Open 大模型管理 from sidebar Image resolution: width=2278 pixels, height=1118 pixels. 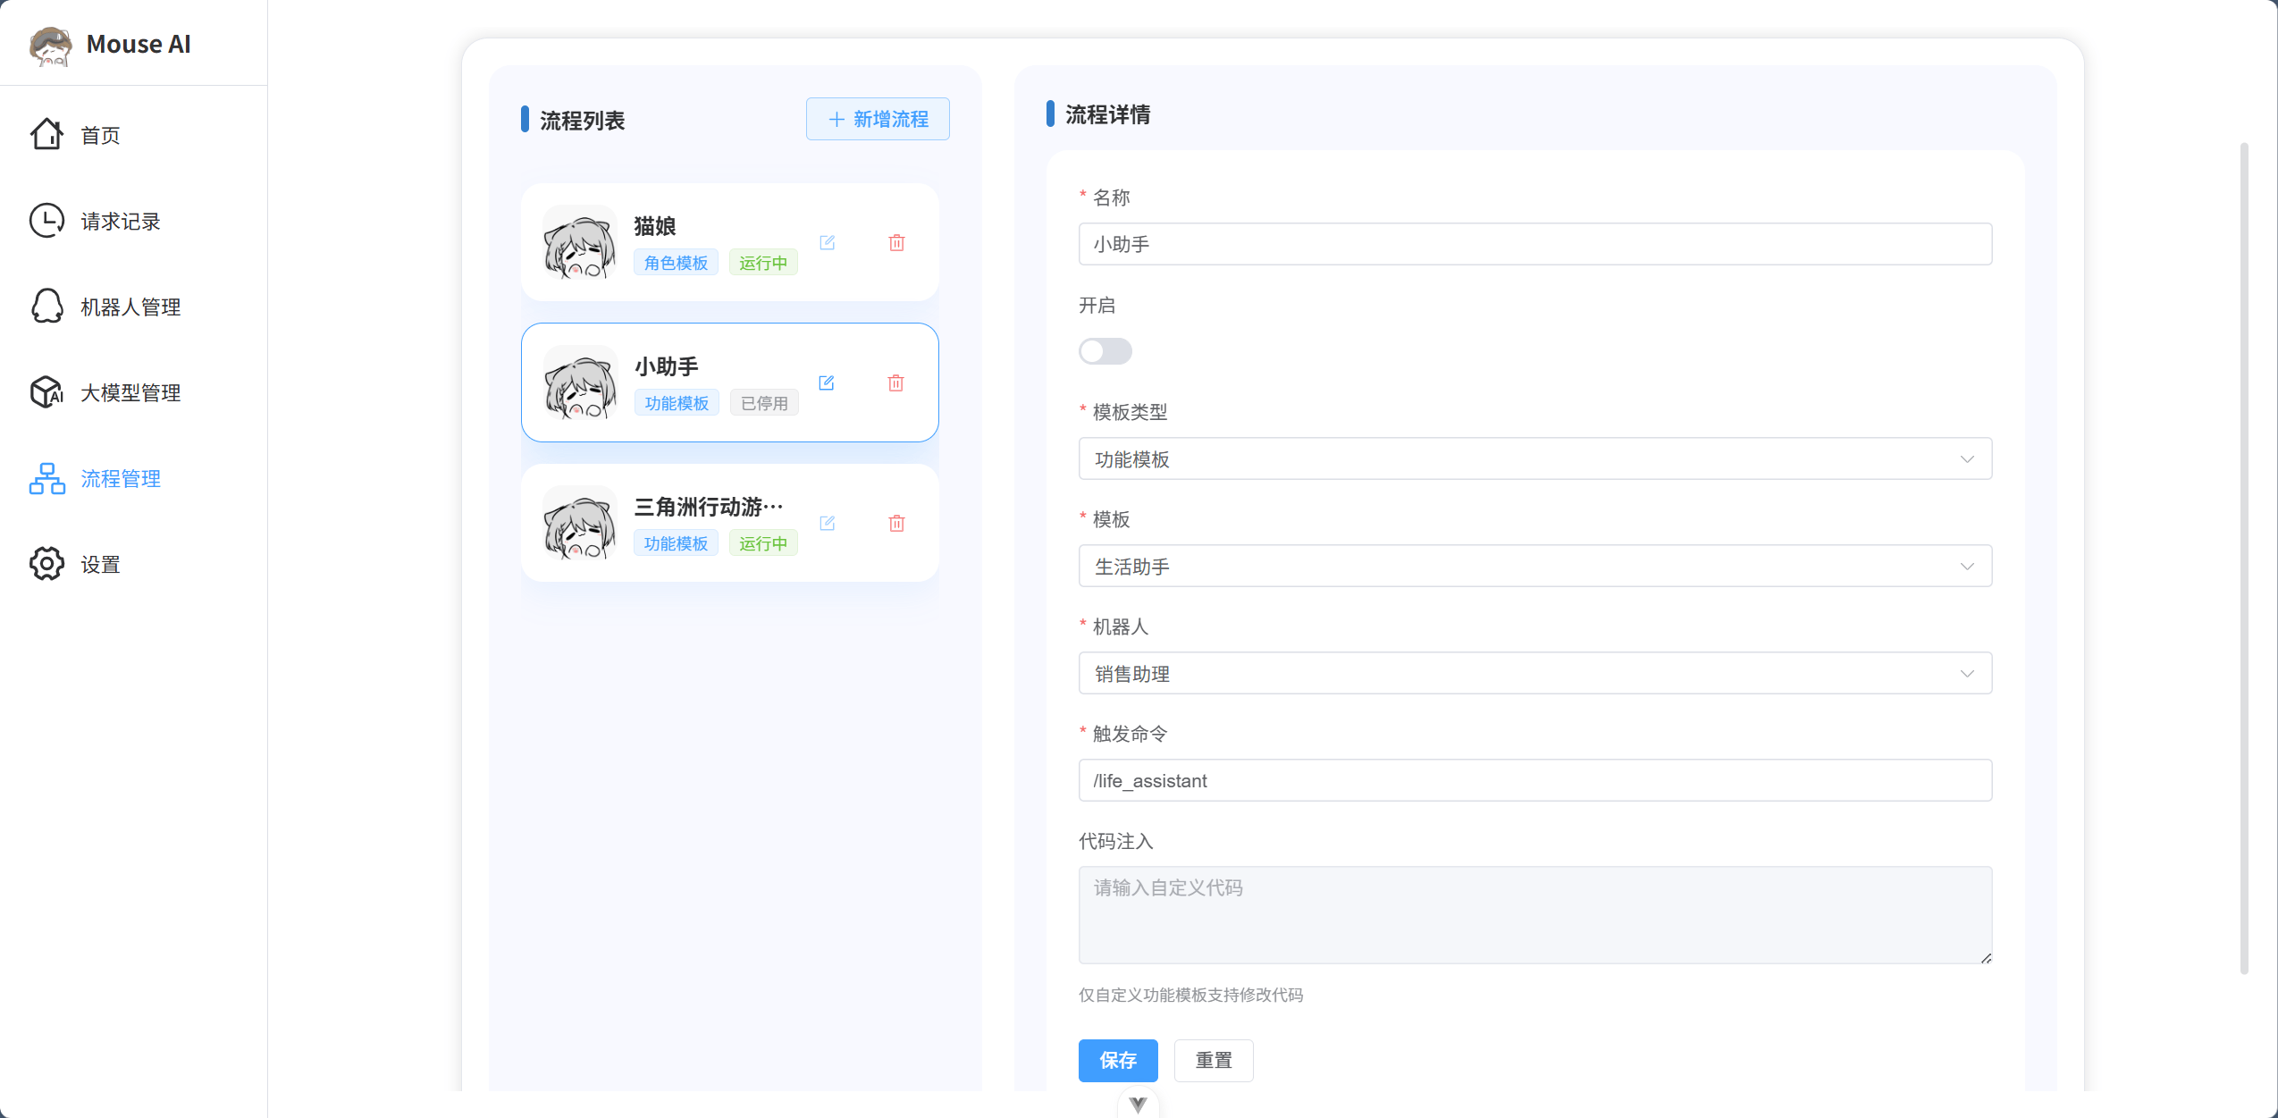pyautogui.click(x=130, y=392)
